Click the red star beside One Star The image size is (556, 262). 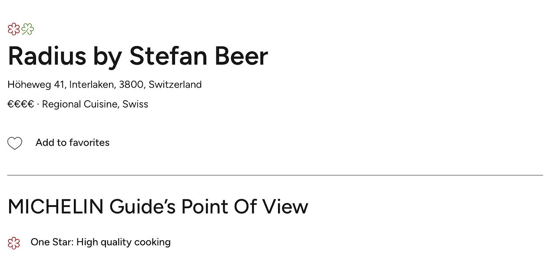(x=14, y=243)
